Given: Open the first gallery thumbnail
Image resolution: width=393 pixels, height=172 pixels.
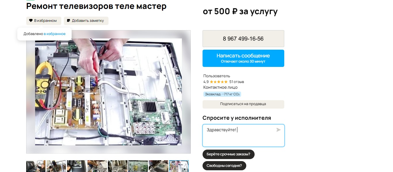Looking at the screenshot, I should 36,166.
